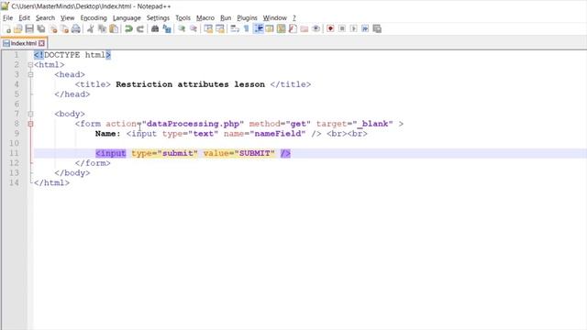Open the ? help menu
Viewport: 587px width, 330px height.
tap(294, 18)
